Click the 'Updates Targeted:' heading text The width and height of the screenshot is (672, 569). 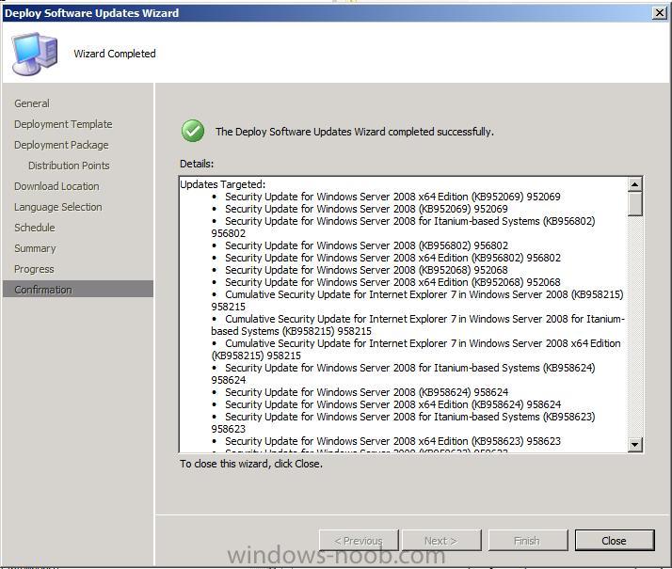[x=223, y=184]
